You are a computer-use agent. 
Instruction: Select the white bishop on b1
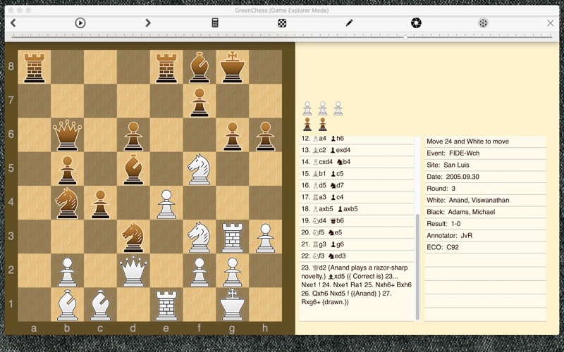[x=67, y=305]
